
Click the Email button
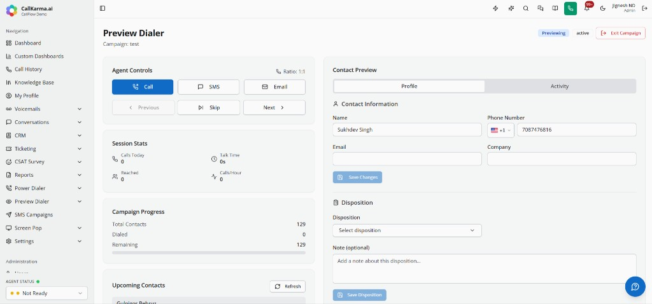[x=274, y=86]
